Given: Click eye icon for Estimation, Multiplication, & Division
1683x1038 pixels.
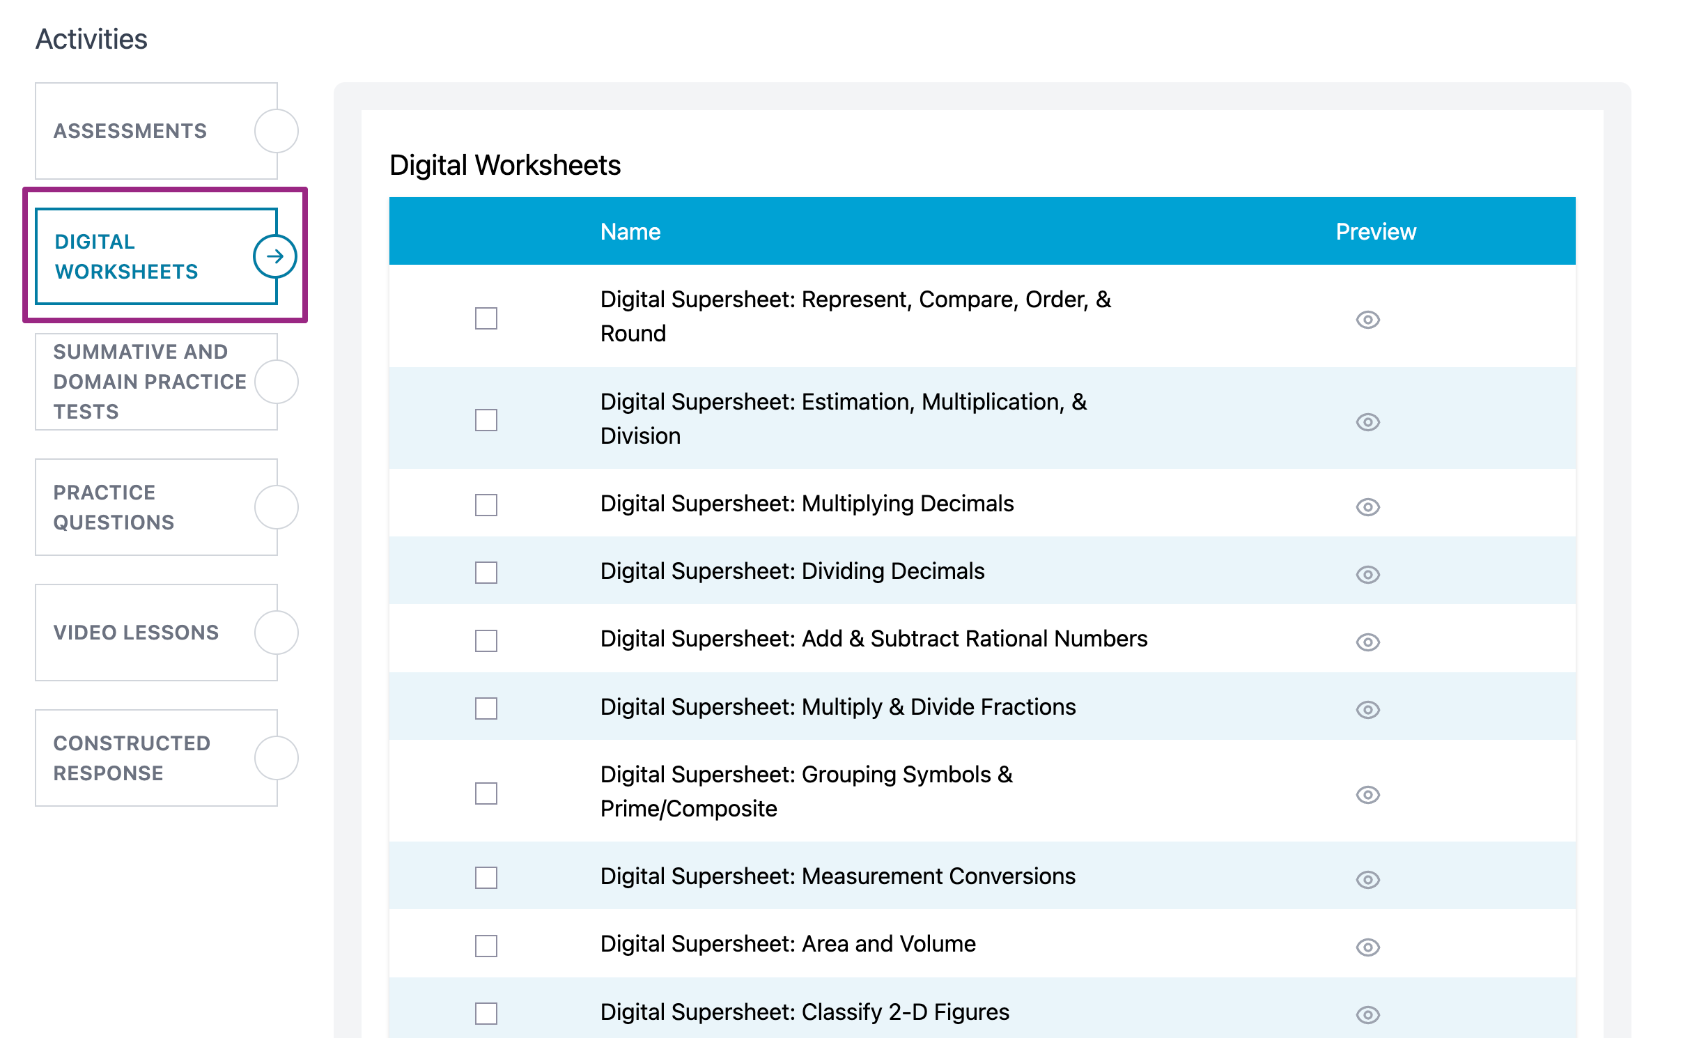Looking at the screenshot, I should (x=1367, y=422).
